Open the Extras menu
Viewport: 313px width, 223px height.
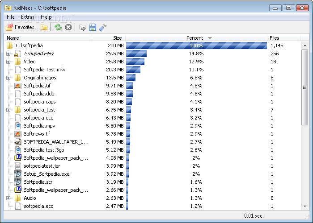(x=28, y=17)
